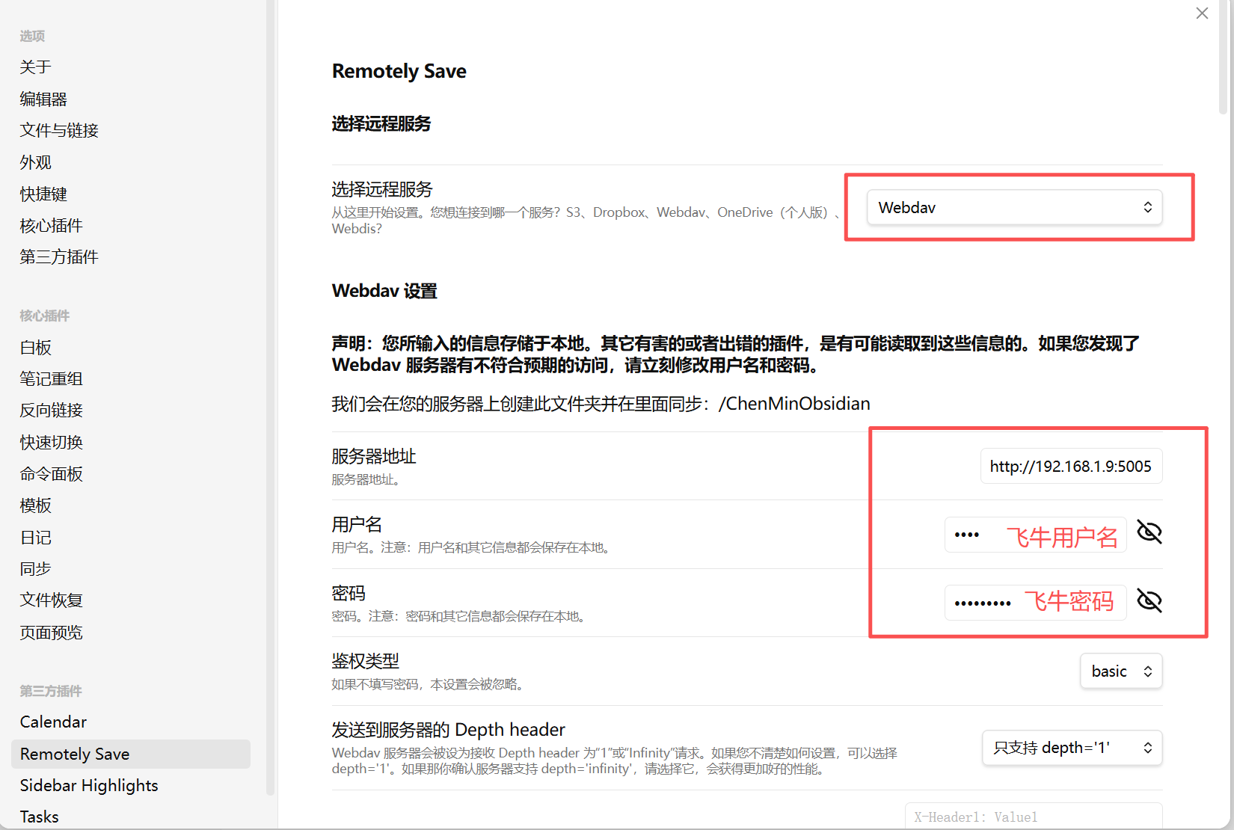1234x830 pixels.
Task: Click the Remotely Save page heading
Action: [x=399, y=71]
